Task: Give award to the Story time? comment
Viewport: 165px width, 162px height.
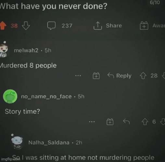Action: pyautogui.click(x=110, y=122)
